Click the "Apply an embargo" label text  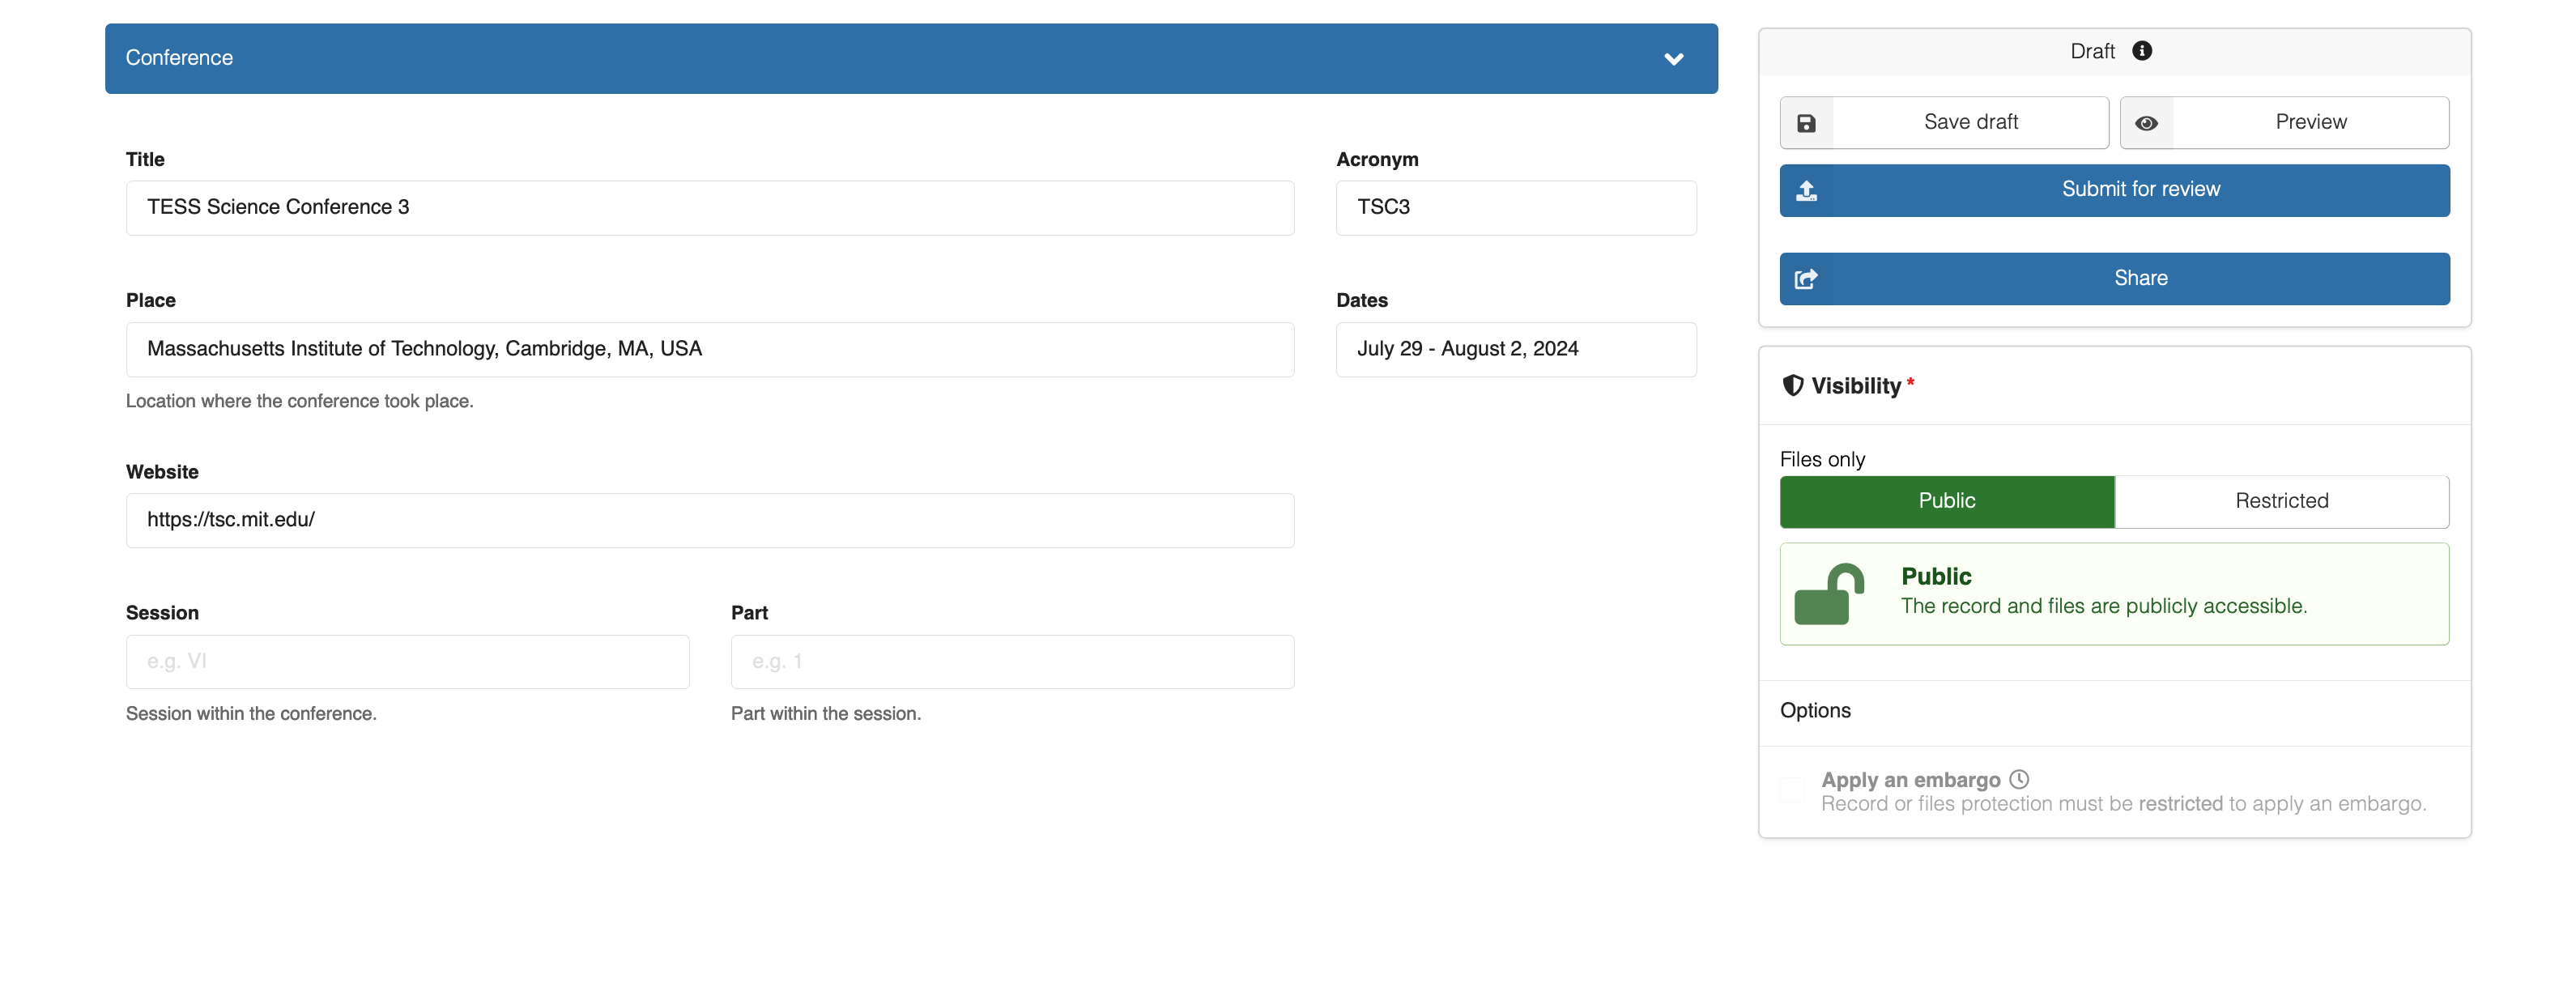[1910, 780]
